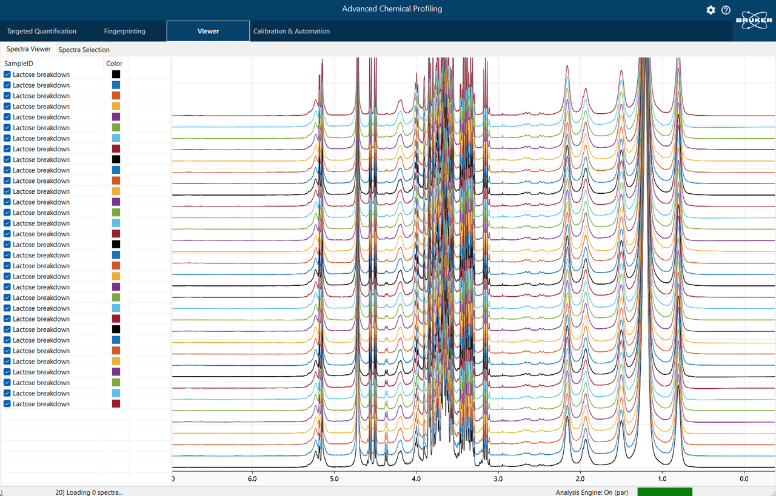
Task: Click the 4.0 axis label
Action: (416, 478)
